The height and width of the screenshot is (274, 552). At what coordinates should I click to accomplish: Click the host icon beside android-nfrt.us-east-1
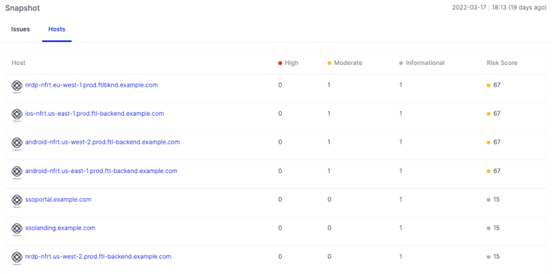pos(16,172)
